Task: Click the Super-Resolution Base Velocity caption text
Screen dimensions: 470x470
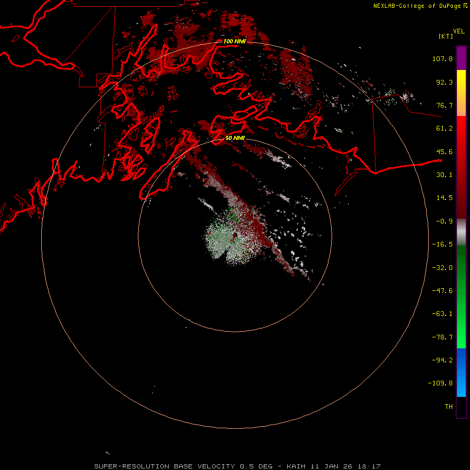Action: (x=237, y=466)
